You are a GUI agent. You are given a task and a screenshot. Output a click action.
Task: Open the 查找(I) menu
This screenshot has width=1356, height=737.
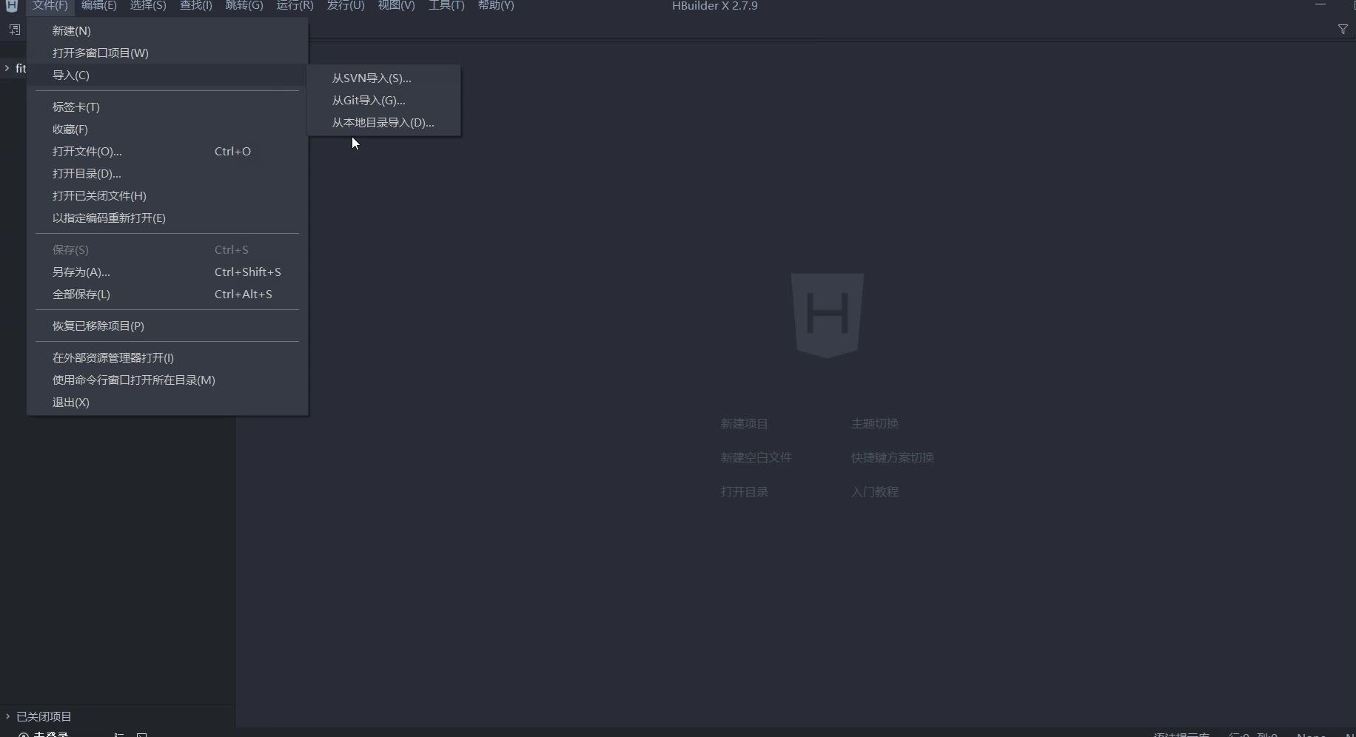[x=196, y=6]
